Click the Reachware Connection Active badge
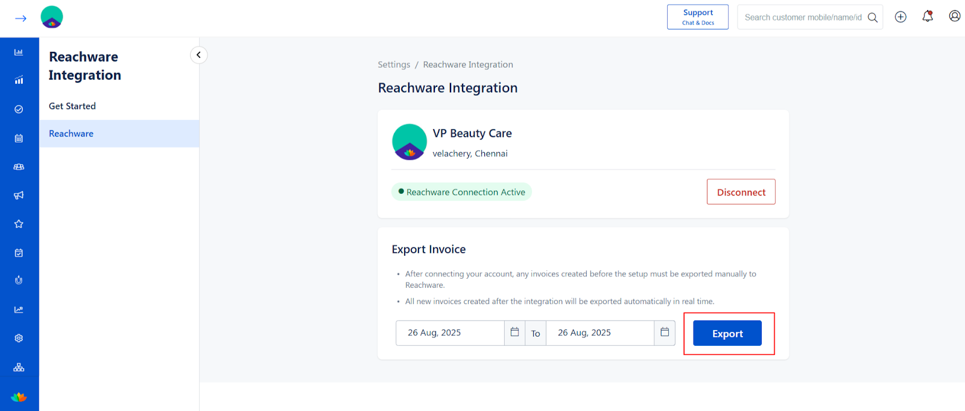The height and width of the screenshot is (411, 965). (x=461, y=192)
